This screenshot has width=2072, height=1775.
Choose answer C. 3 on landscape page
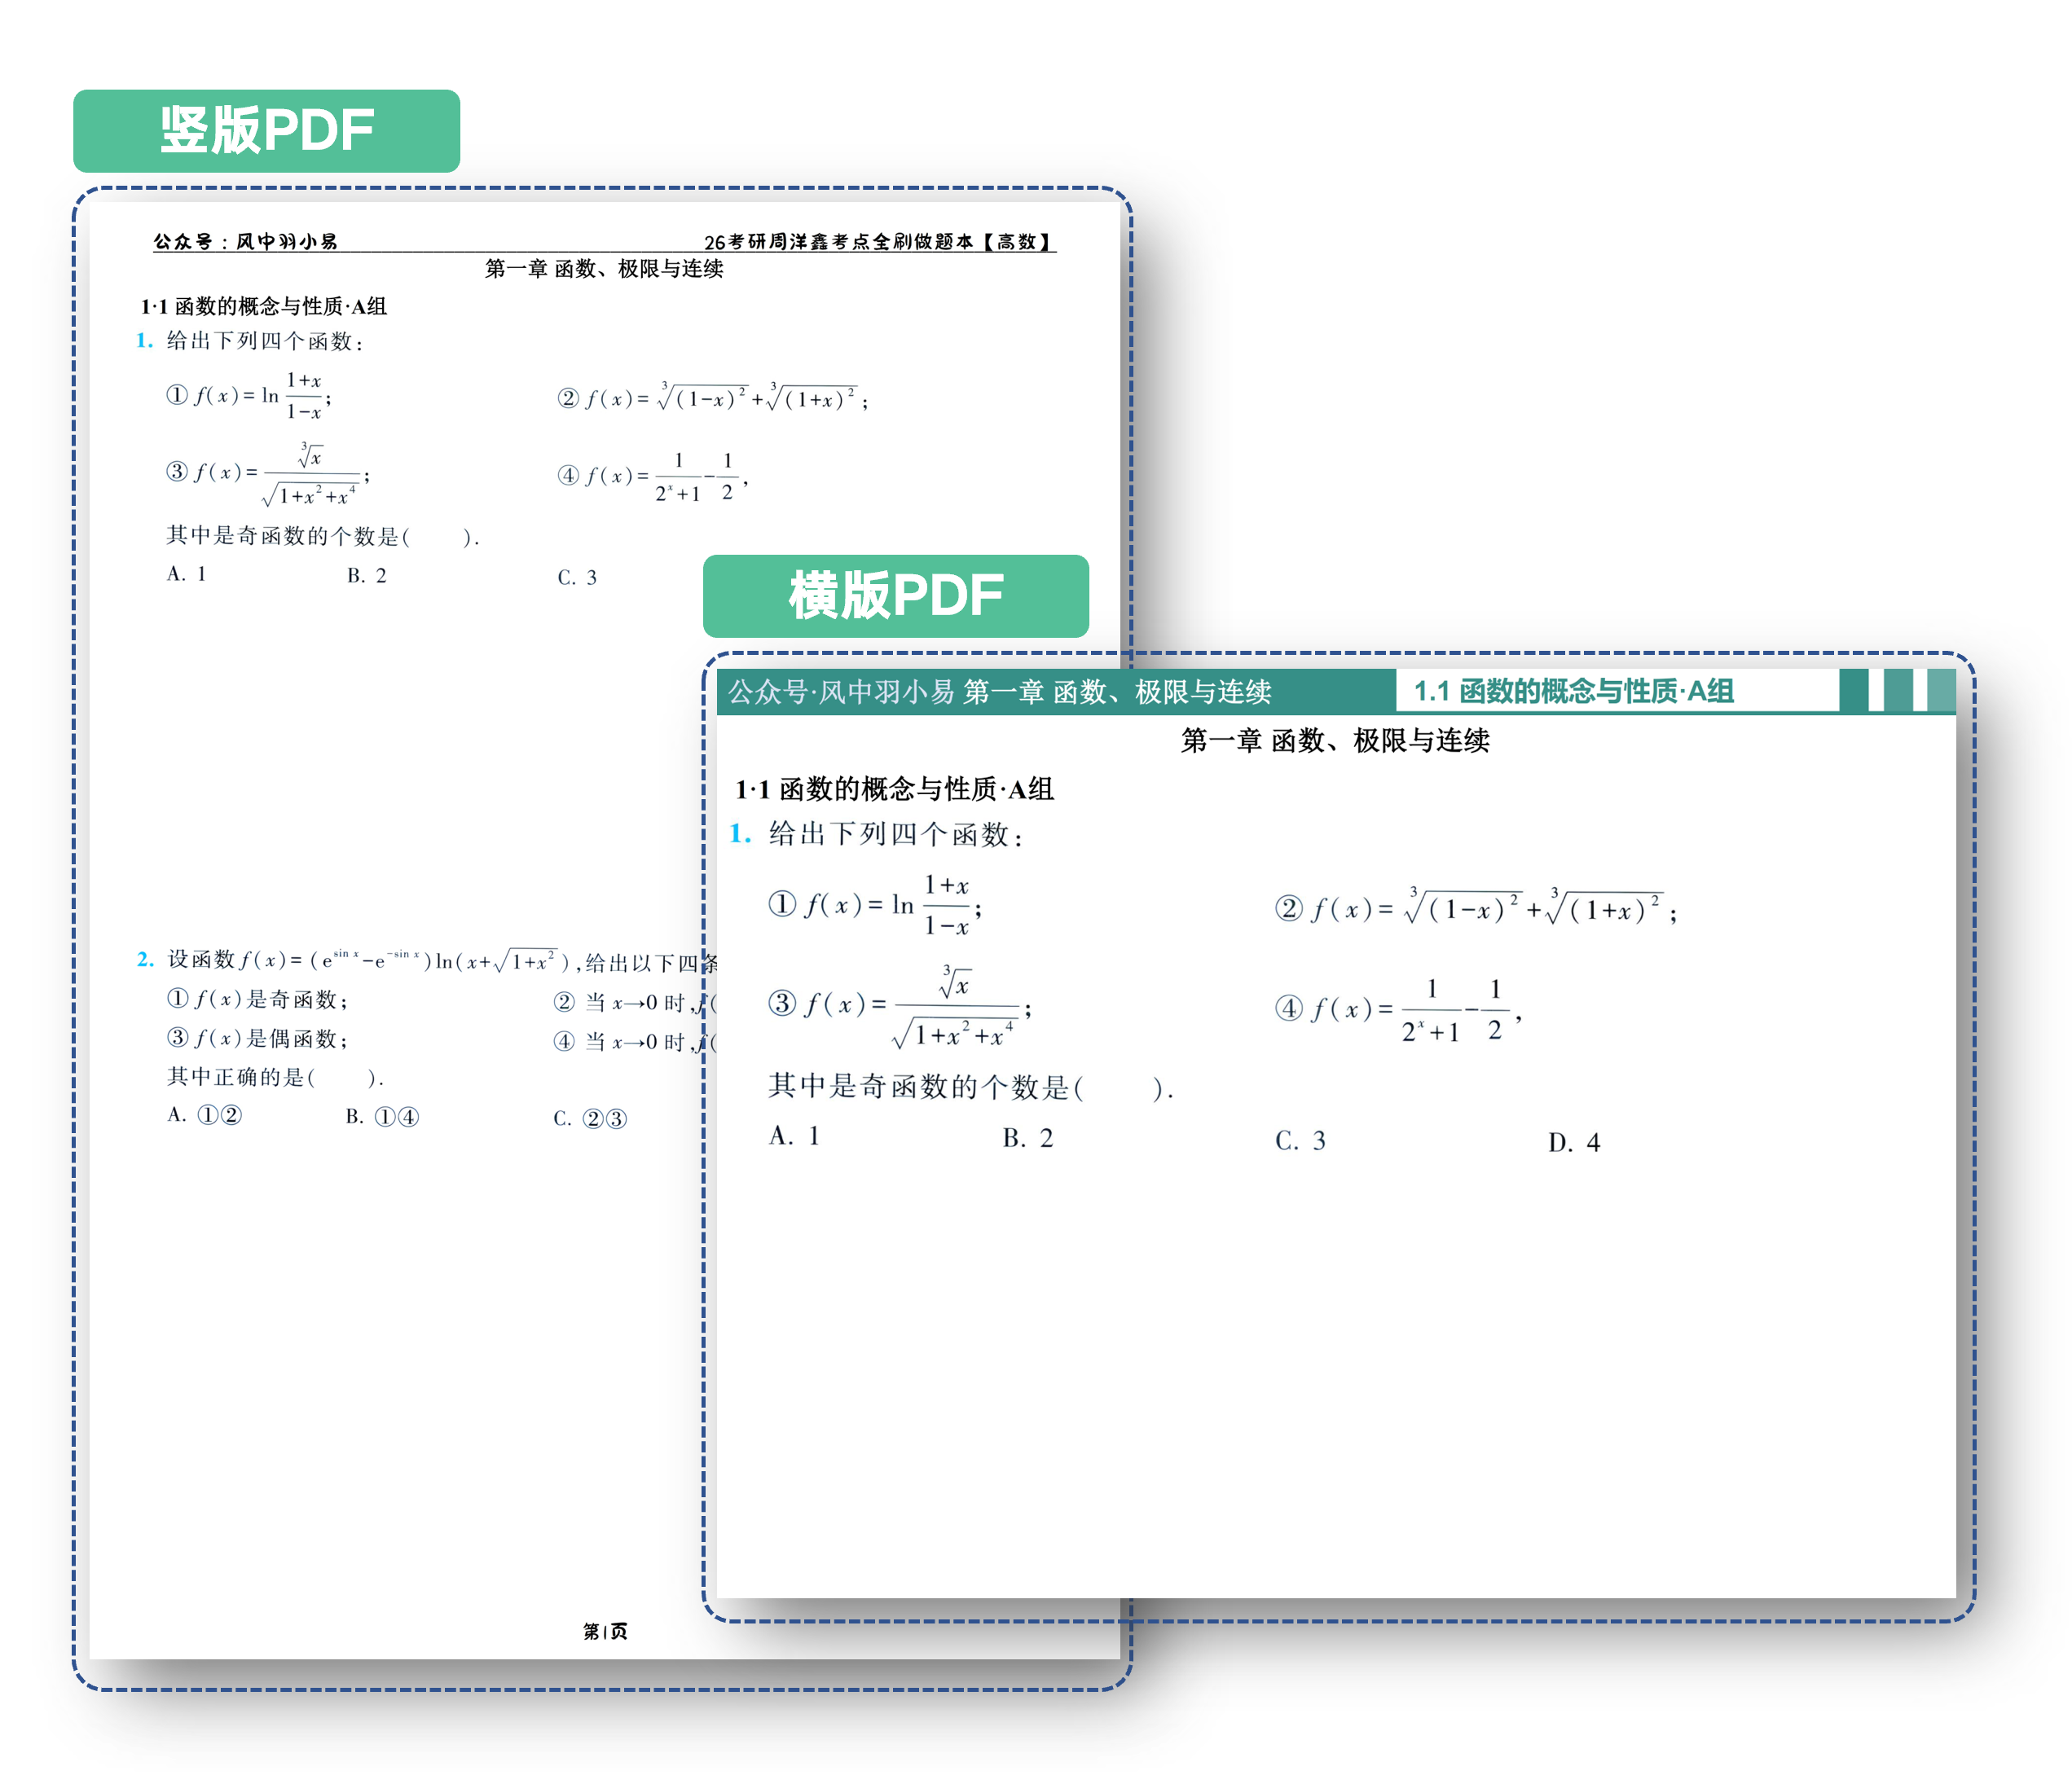click(x=1300, y=1141)
